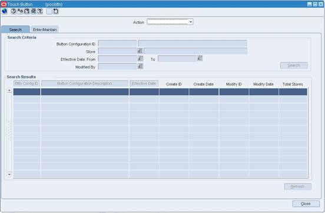Click the Store number input field
The image size is (325, 213).
click(118, 51)
